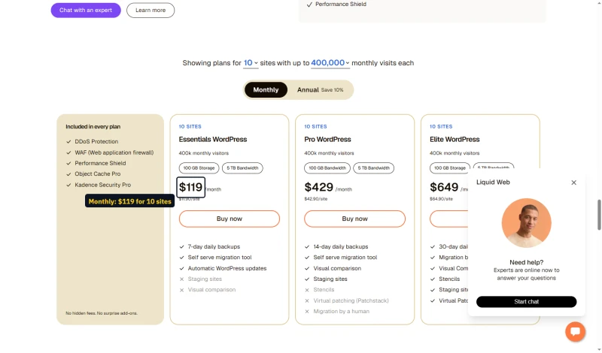
Task: Click the page vertical scrollbar thumb
Action: 599,215
